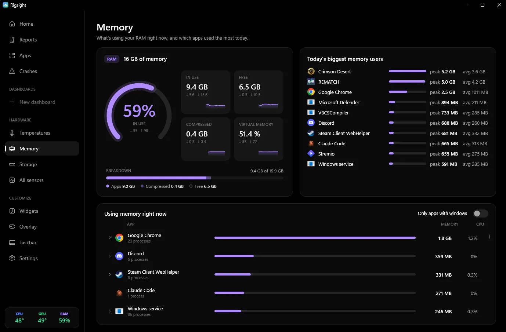Click the Windows service icon in using-memory list
This screenshot has width=506, height=332.
(x=119, y=311)
